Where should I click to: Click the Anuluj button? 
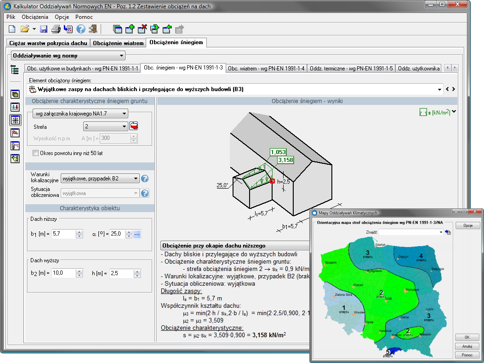(x=467, y=346)
